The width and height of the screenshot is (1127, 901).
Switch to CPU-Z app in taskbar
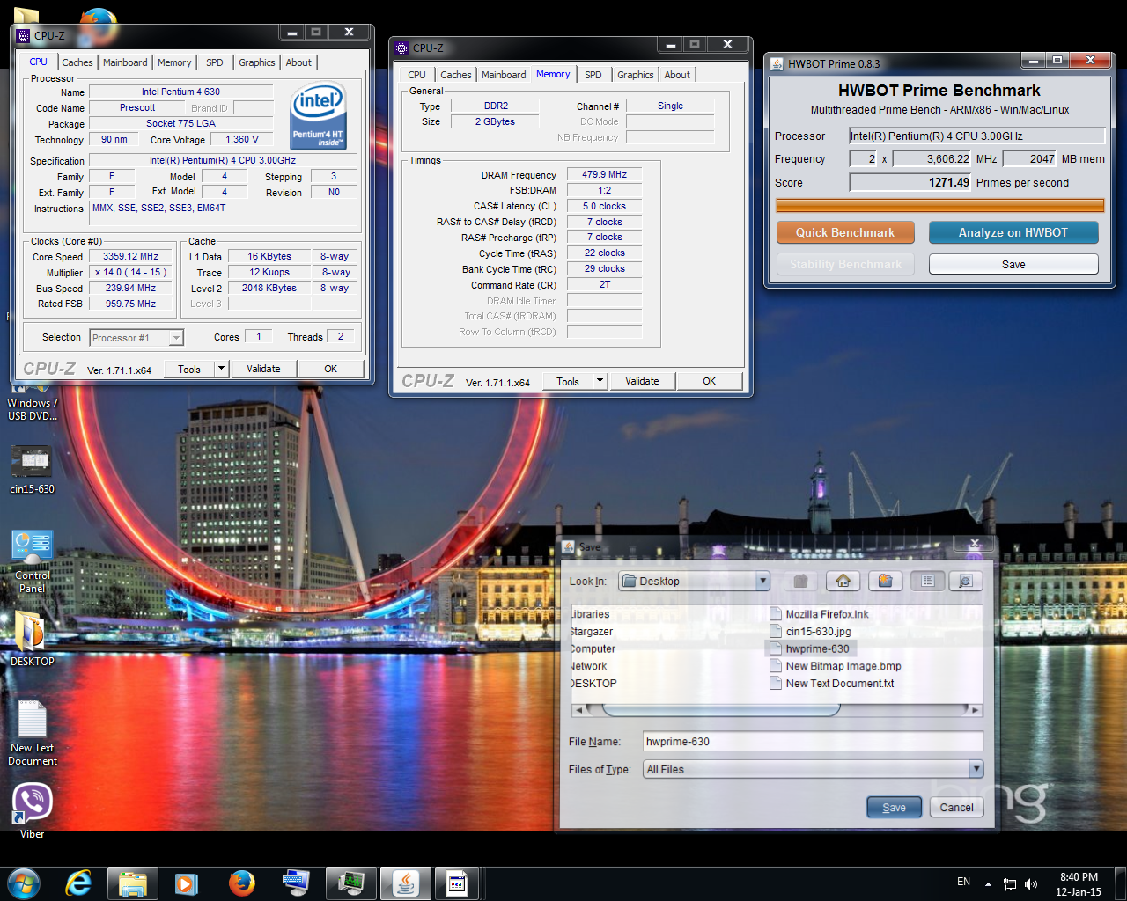[x=350, y=883]
